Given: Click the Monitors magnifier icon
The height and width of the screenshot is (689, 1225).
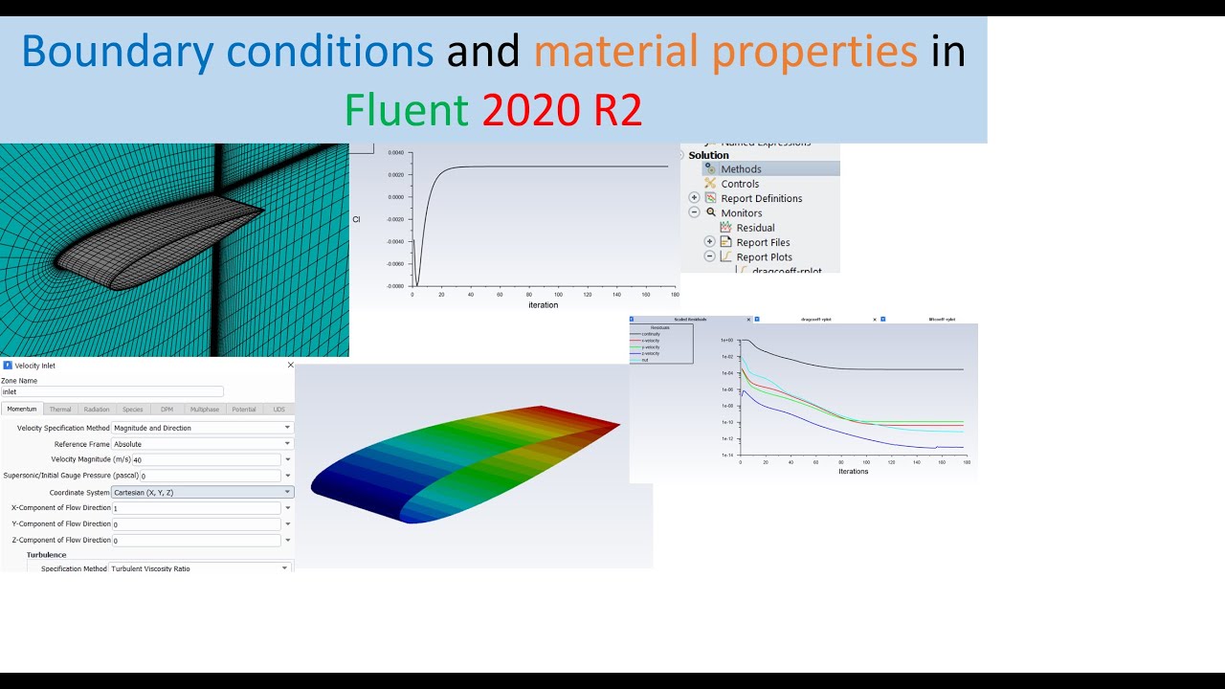Looking at the screenshot, I should coord(711,212).
